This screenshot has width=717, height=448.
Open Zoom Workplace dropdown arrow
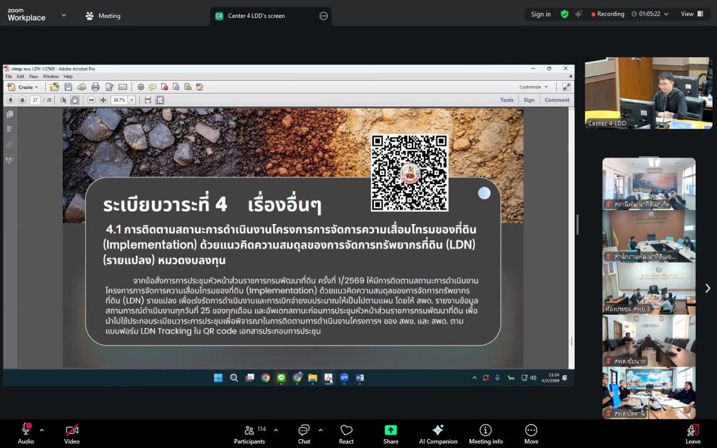tap(63, 15)
